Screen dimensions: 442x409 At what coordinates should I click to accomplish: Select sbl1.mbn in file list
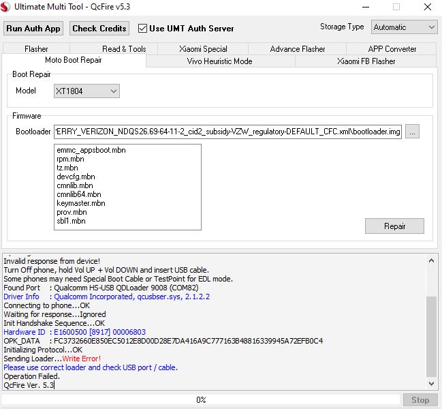pyautogui.click(x=71, y=221)
